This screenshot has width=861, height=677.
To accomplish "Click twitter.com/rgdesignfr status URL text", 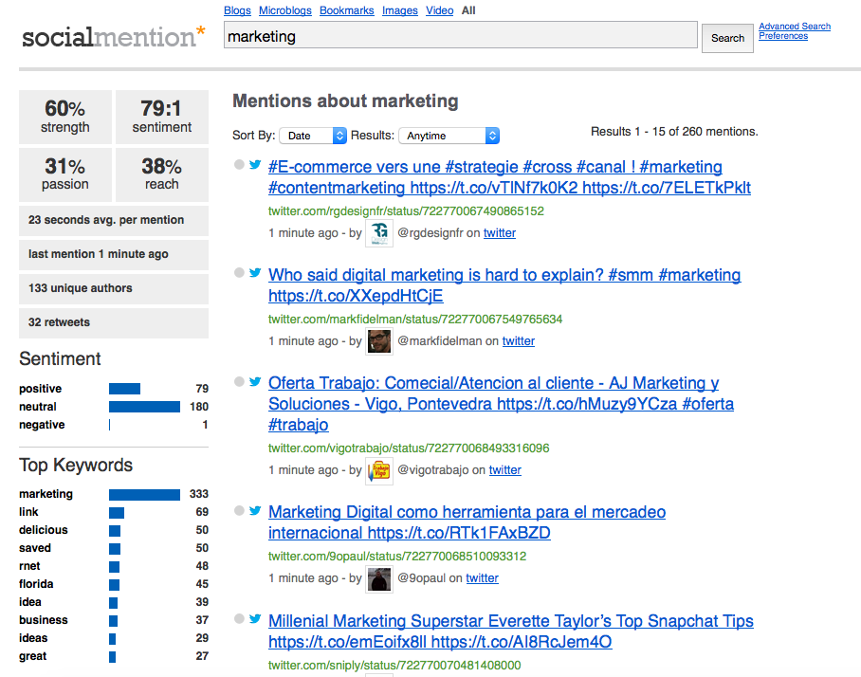I will click(406, 211).
